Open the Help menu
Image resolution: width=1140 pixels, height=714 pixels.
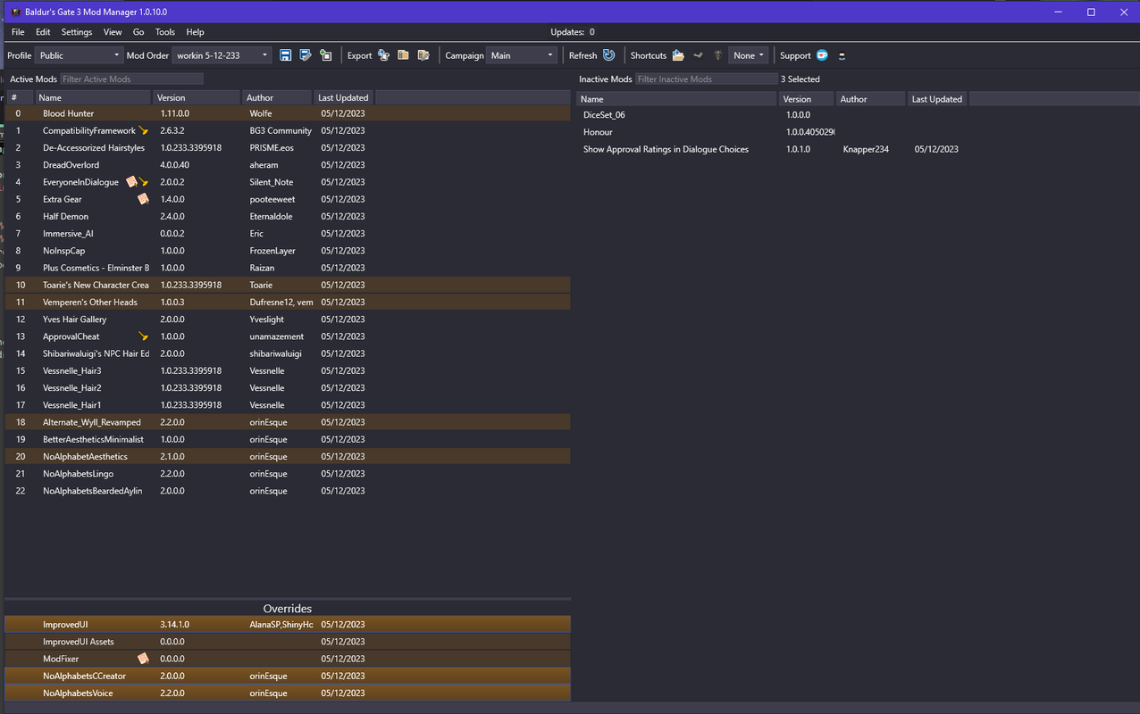[x=195, y=32]
